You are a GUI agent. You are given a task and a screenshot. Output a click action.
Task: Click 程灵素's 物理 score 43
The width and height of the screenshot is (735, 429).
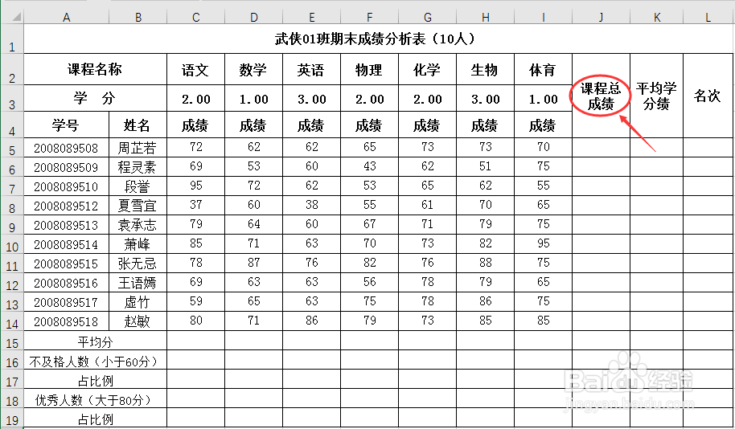click(369, 166)
